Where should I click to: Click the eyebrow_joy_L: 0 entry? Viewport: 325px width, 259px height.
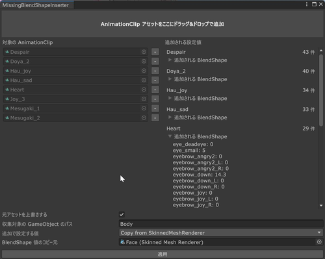(196, 199)
